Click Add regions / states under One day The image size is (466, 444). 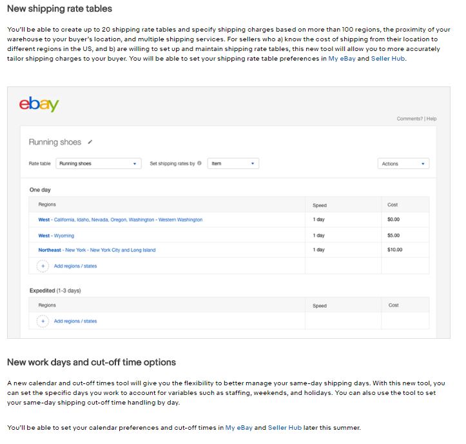[x=75, y=266]
